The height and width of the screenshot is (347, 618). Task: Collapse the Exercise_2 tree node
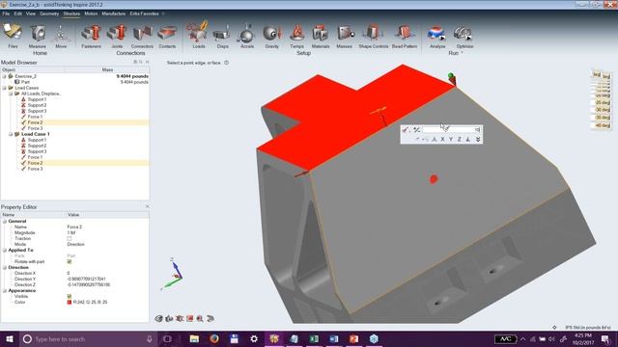coord(4,76)
